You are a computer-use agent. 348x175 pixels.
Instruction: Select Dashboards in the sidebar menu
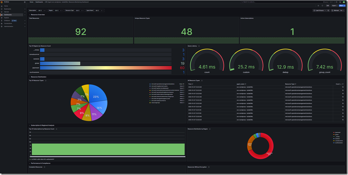(x=8, y=15)
